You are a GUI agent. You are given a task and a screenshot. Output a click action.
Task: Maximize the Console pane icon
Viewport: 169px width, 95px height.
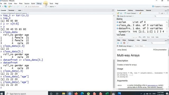click(113, 11)
